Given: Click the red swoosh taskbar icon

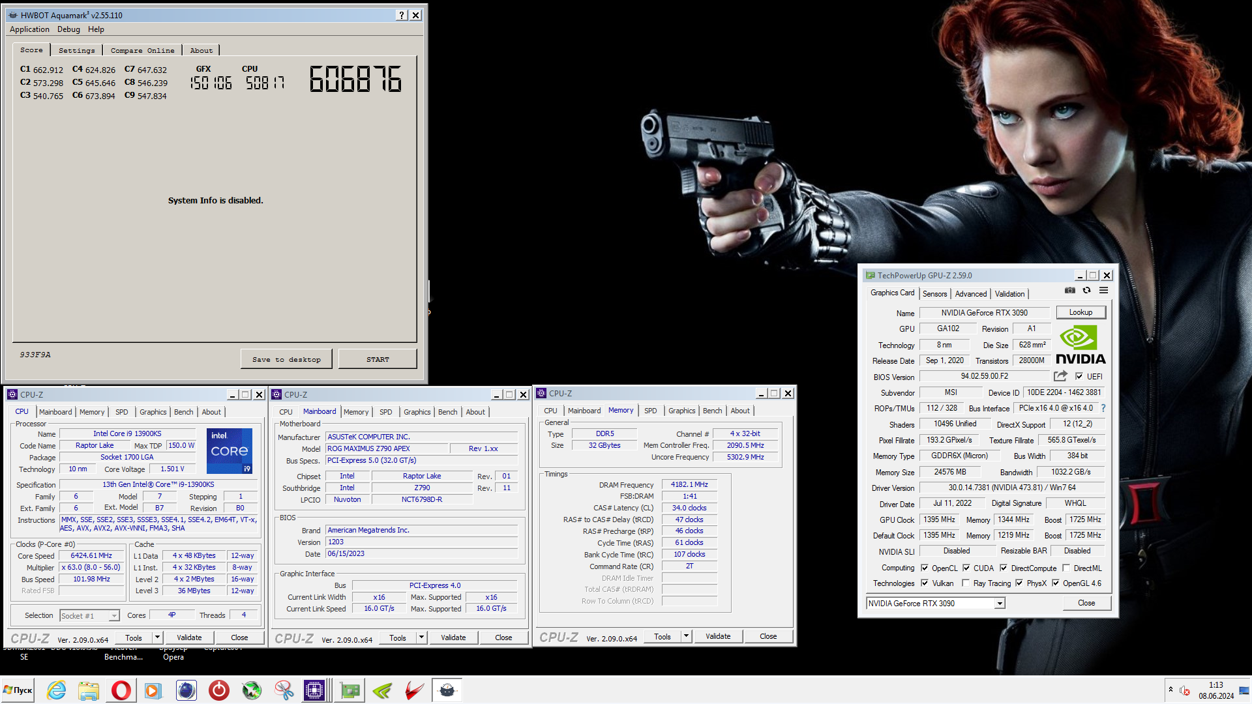Looking at the screenshot, I should (x=415, y=690).
